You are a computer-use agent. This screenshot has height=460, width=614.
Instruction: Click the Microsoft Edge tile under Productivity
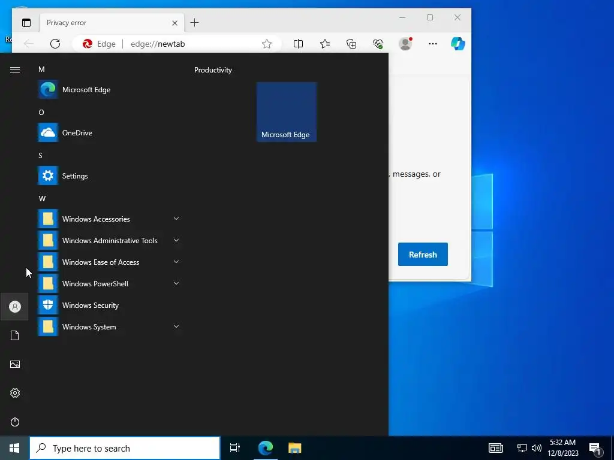pos(287,112)
